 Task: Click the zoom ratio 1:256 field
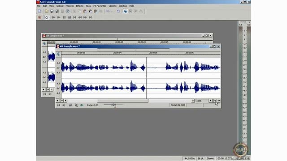[201, 101]
